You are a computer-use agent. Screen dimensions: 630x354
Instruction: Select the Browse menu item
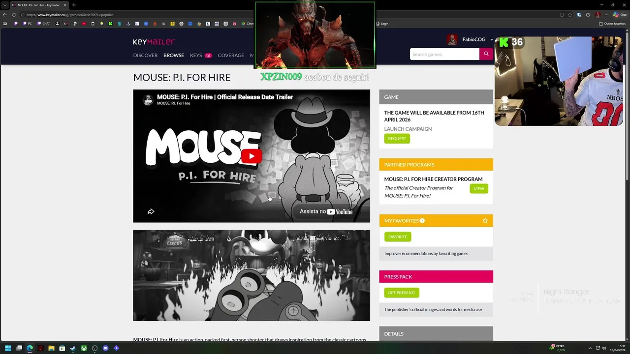(x=174, y=55)
